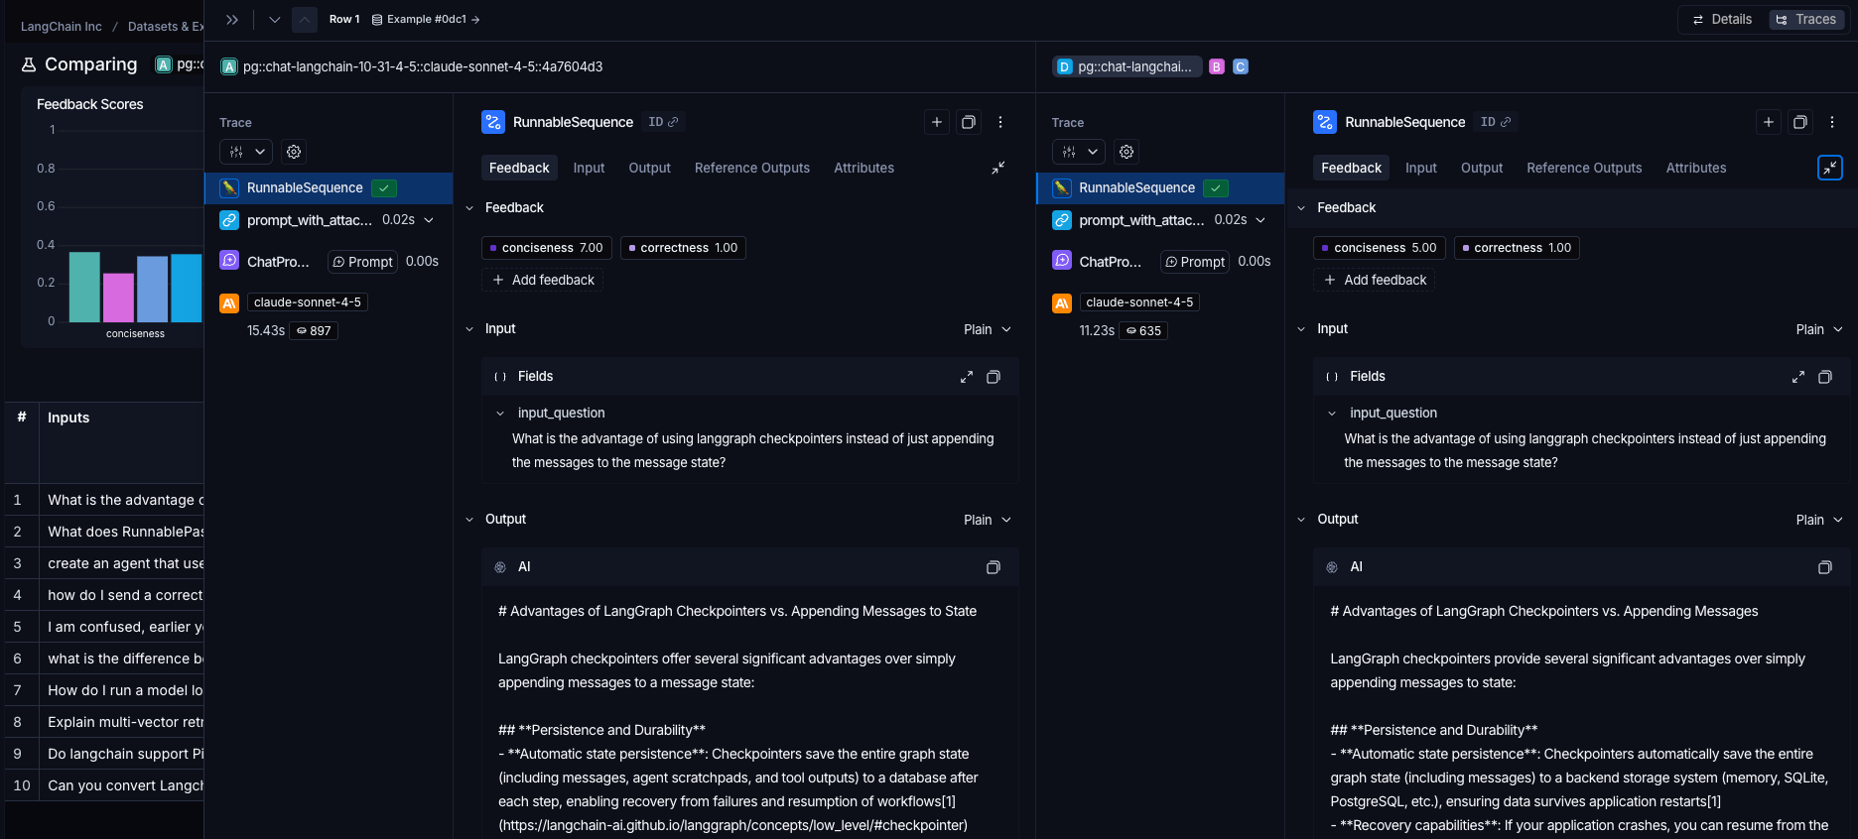Screen dimensions: 1858x839
Task: Open more options menu for right RunnableSequence
Action: [x=1832, y=122]
